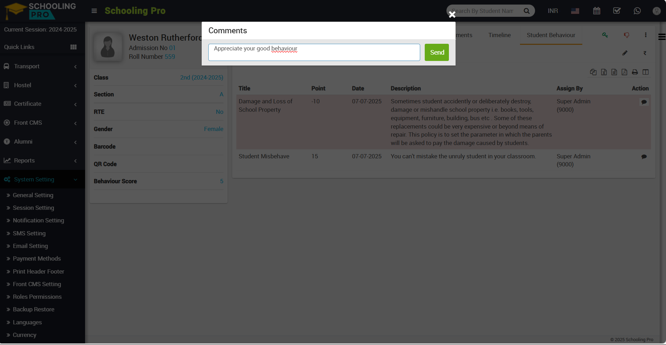Open Roles Permissions
Screen dimensions: 666x345
(37, 297)
